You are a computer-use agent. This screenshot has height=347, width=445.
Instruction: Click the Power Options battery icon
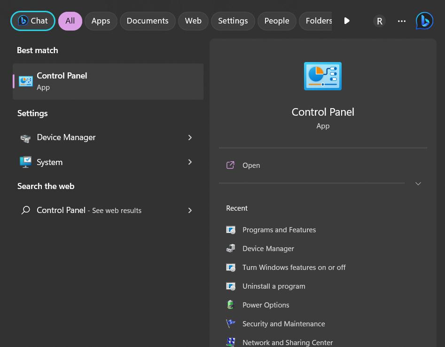click(230, 305)
